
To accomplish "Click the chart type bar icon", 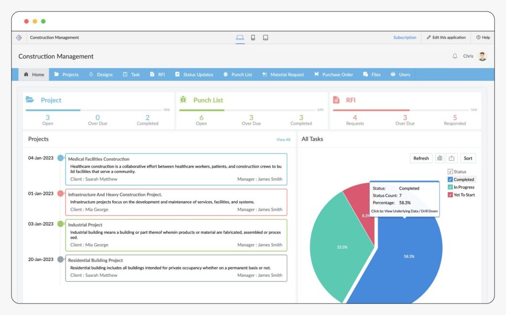I will [439, 158].
